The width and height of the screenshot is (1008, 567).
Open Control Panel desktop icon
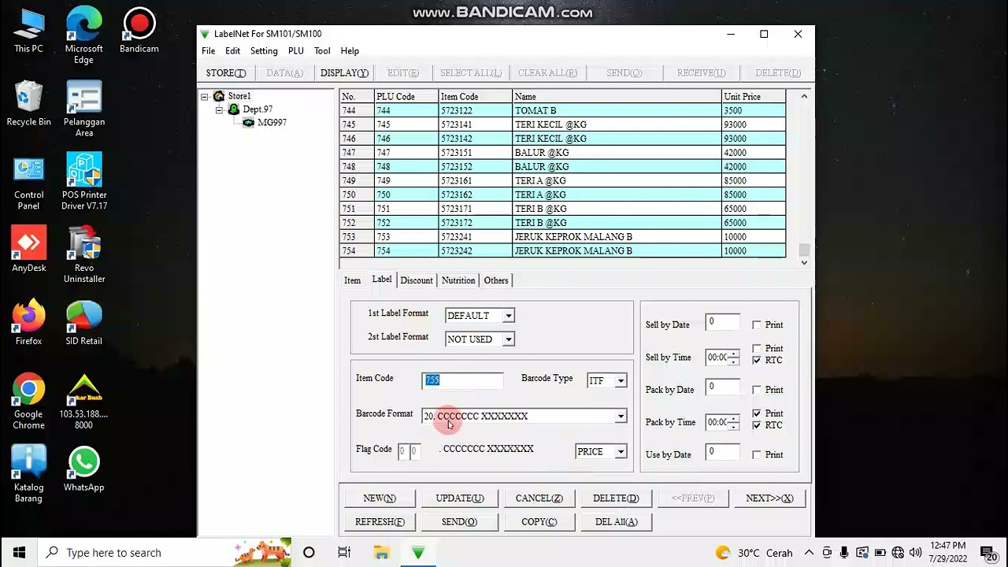(x=28, y=183)
